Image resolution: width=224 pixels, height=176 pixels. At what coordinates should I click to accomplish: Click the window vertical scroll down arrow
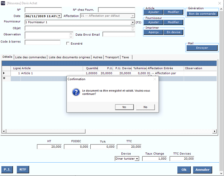221,173
